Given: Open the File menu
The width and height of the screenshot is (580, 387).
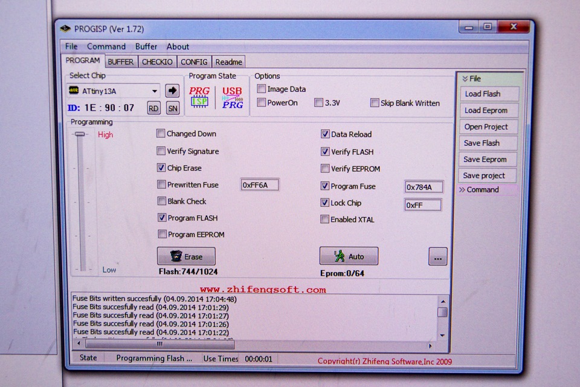Looking at the screenshot, I should [x=71, y=47].
